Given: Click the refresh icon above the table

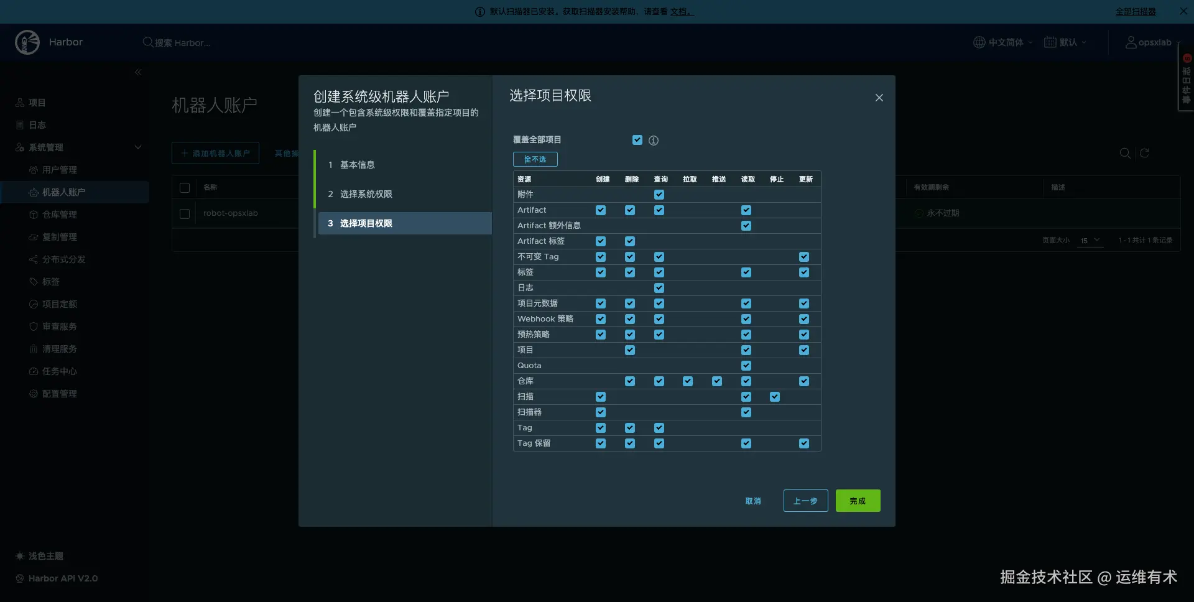Looking at the screenshot, I should tap(1145, 153).
